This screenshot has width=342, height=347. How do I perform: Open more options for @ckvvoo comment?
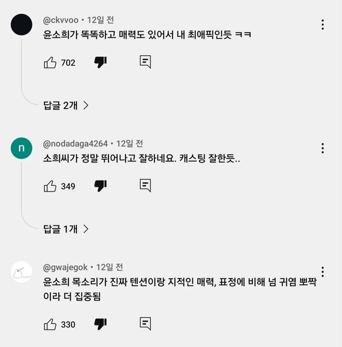tap(323, 25)
